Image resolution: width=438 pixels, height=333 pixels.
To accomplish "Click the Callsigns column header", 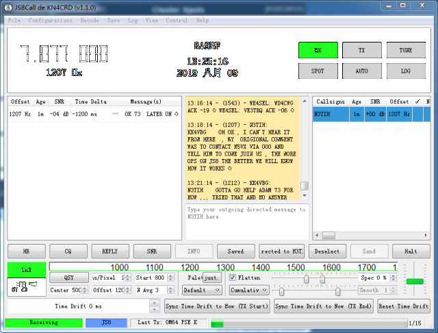I will [331, 101].
